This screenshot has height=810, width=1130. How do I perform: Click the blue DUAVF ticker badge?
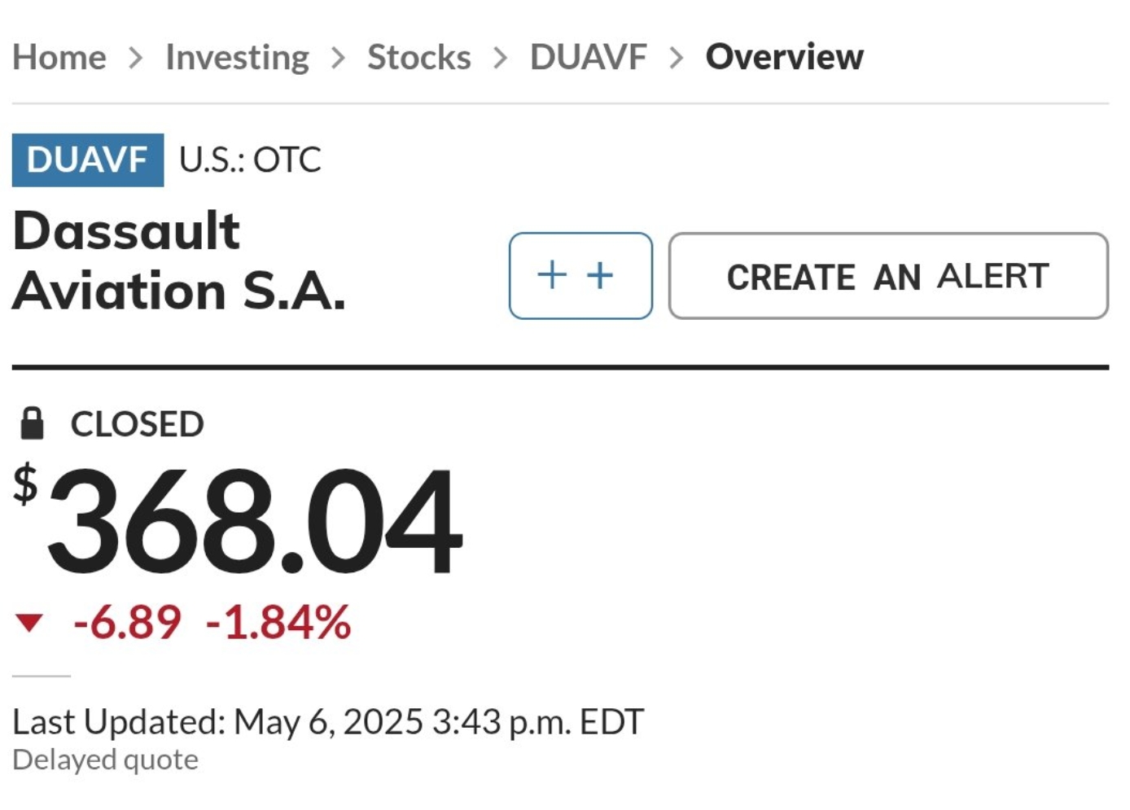tap(88, 160)
